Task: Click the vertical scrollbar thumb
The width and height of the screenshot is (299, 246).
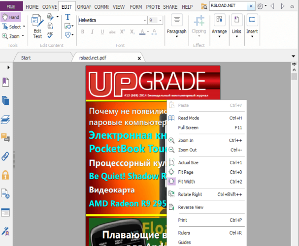Action: 294,77
